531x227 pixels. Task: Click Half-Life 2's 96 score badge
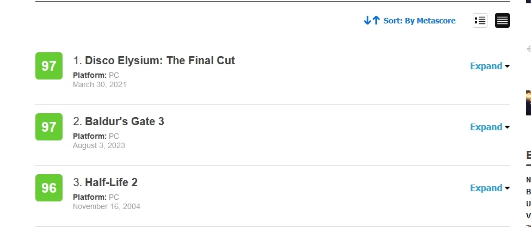(49, 188)
